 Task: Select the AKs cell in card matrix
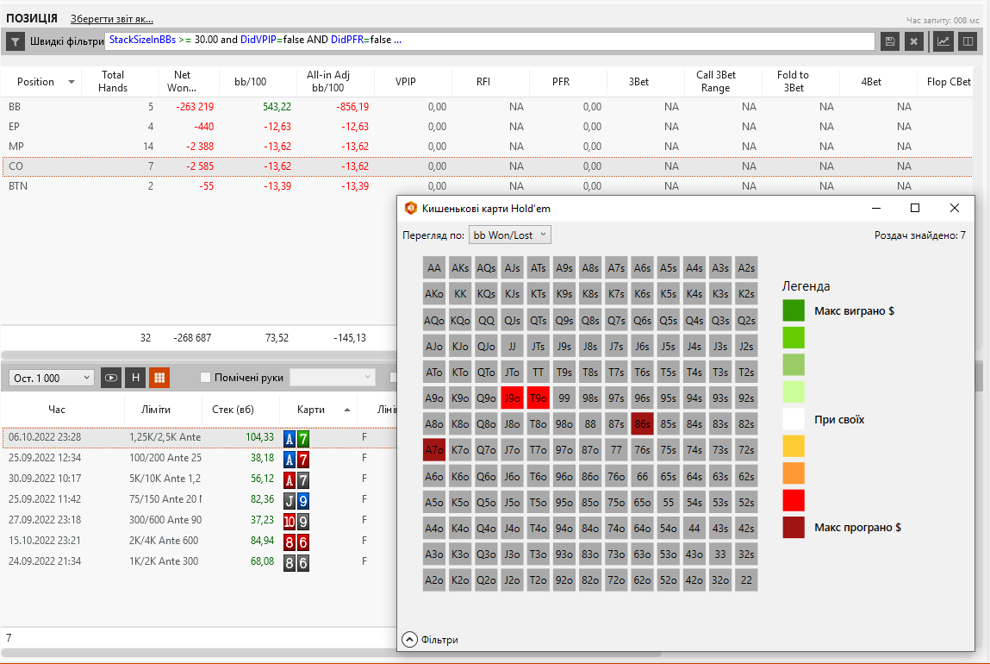(x=460, y=268)
